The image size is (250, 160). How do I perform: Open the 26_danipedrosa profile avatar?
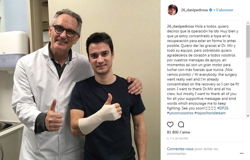click(x=172, y=10)
